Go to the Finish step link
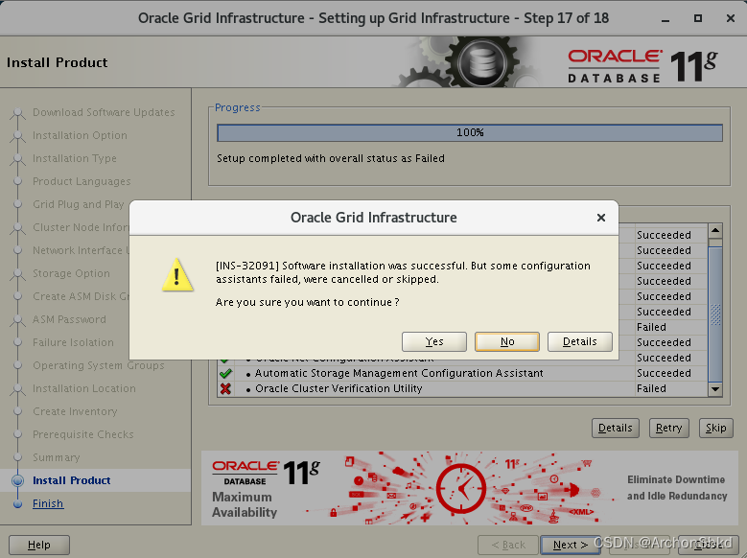 point(48,503)
